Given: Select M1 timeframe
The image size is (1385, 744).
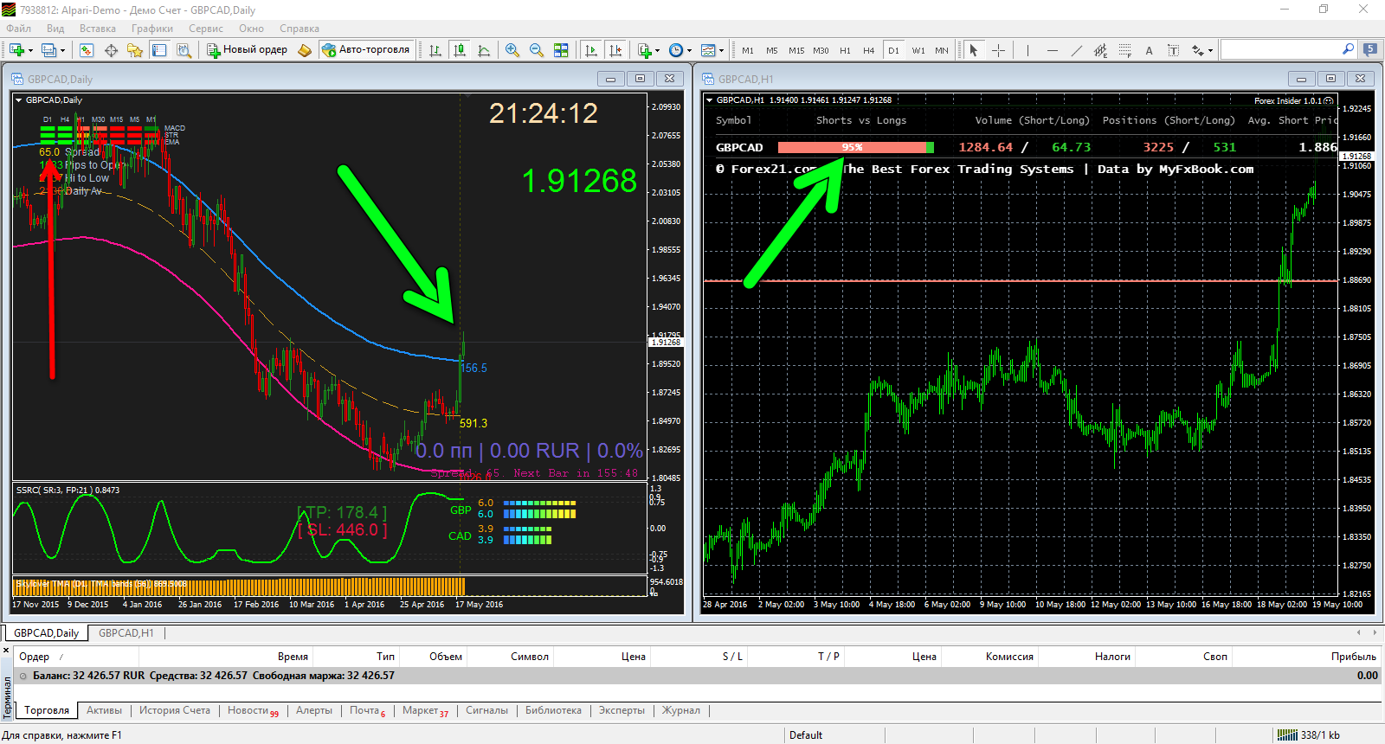Looking at the screenshot, I should pos(748,50).
